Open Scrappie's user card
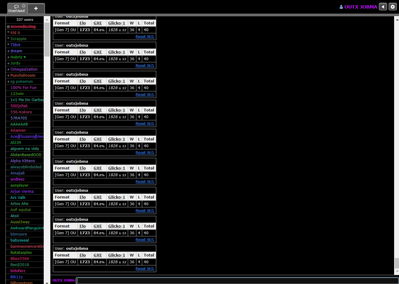Image resolution: width=399 pixels, height=284 pixels. (x=25, y=39)
